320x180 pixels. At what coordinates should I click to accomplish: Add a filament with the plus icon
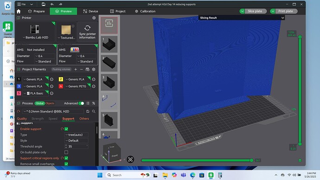click(x=76, y=70)
